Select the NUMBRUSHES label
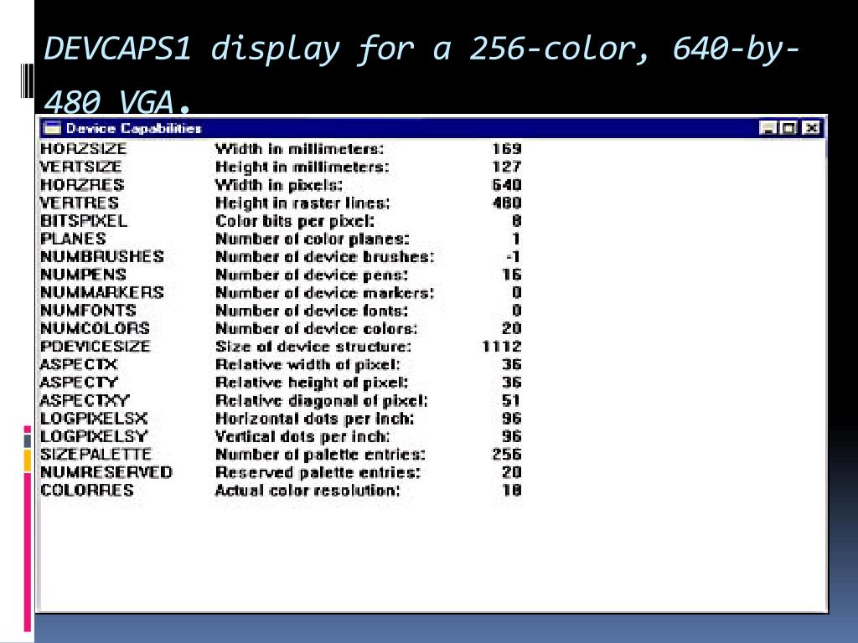The image size is (858, 643). (x=101, y=256)
